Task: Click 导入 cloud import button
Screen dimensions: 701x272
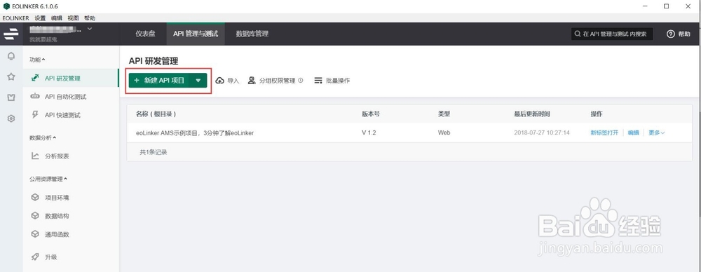Action: tap(228, 81)
